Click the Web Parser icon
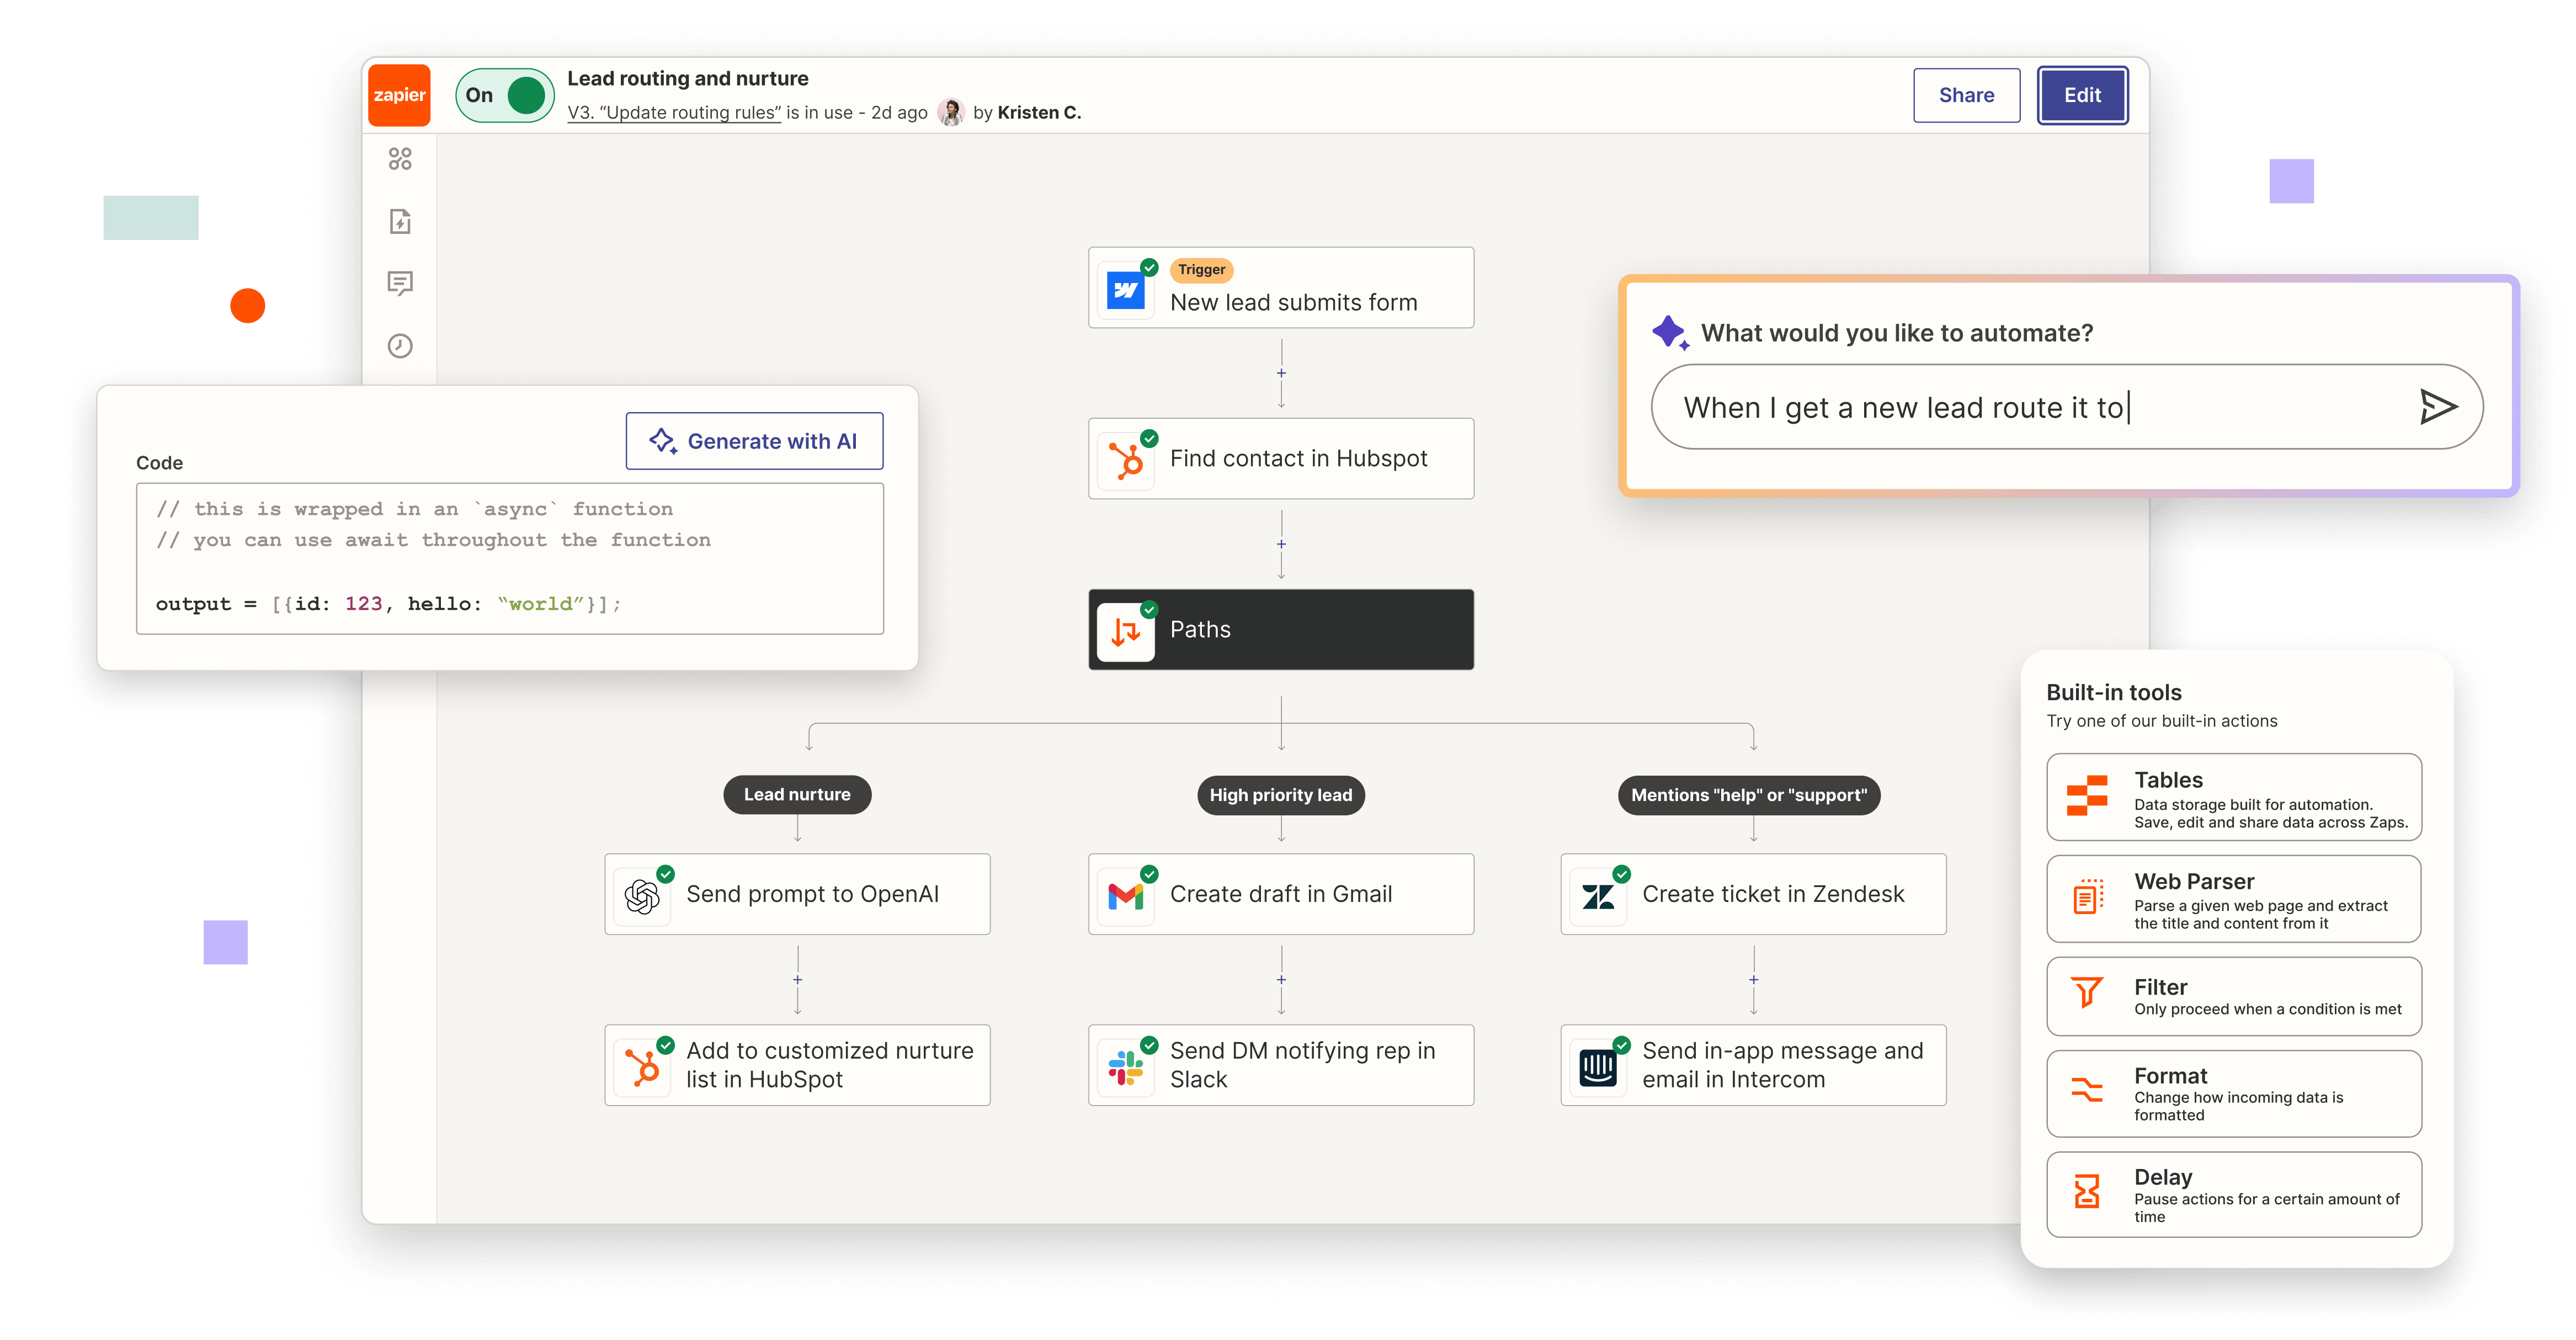The height and width of the screenshot is (1340, 2576). click(2087, 897)
